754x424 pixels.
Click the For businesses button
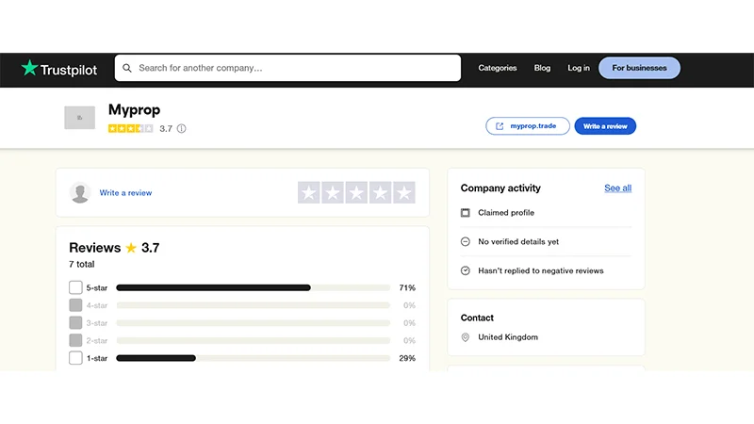pyautogui.click(x=639, y=68)
